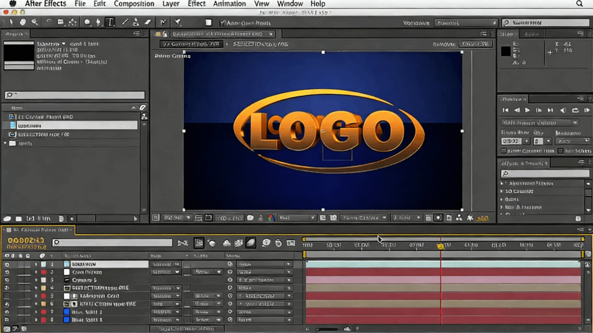Click the Rotation tool icon

pos(49,22)
